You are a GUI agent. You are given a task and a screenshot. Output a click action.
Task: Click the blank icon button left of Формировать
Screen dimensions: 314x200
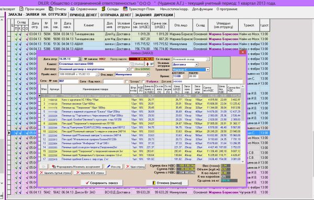click(x=44, y=167)
